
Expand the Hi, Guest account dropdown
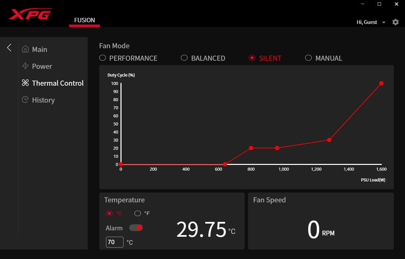(371, 22)
